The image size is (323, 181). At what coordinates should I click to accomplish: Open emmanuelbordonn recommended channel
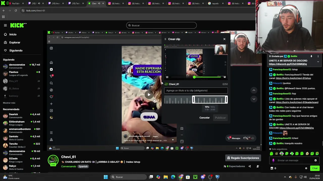coord(21,130)
